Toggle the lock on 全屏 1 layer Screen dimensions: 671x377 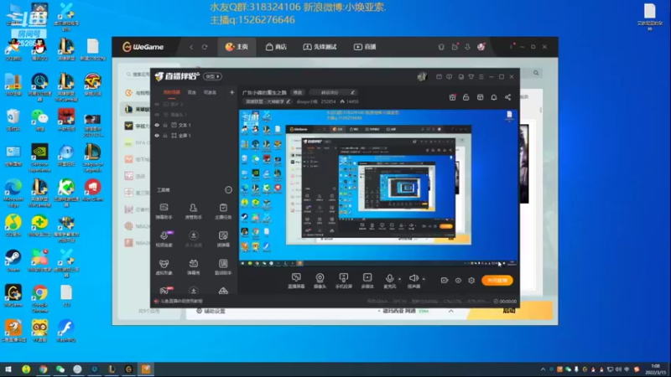[165, 136]
